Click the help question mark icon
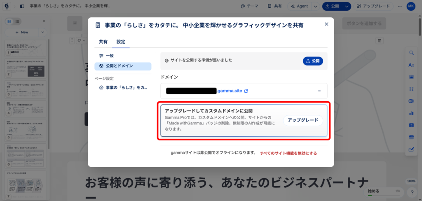 click(411, 192)
